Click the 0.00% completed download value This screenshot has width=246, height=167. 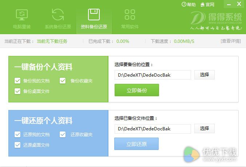[x=123, y=41]
